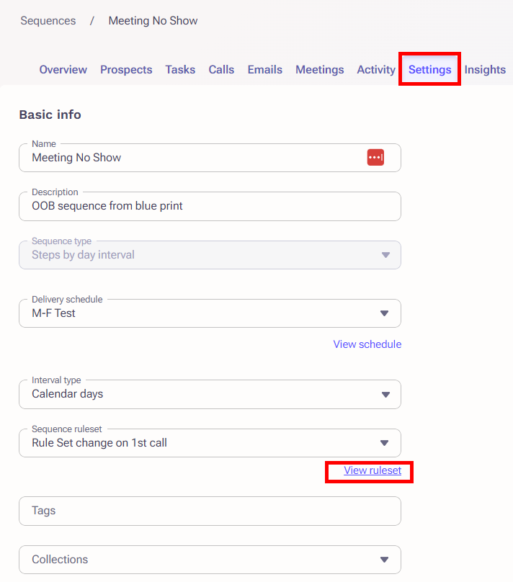Screen dimensions: 513x582
Task: Open the Meetings tab
Action: pos(319,69)
